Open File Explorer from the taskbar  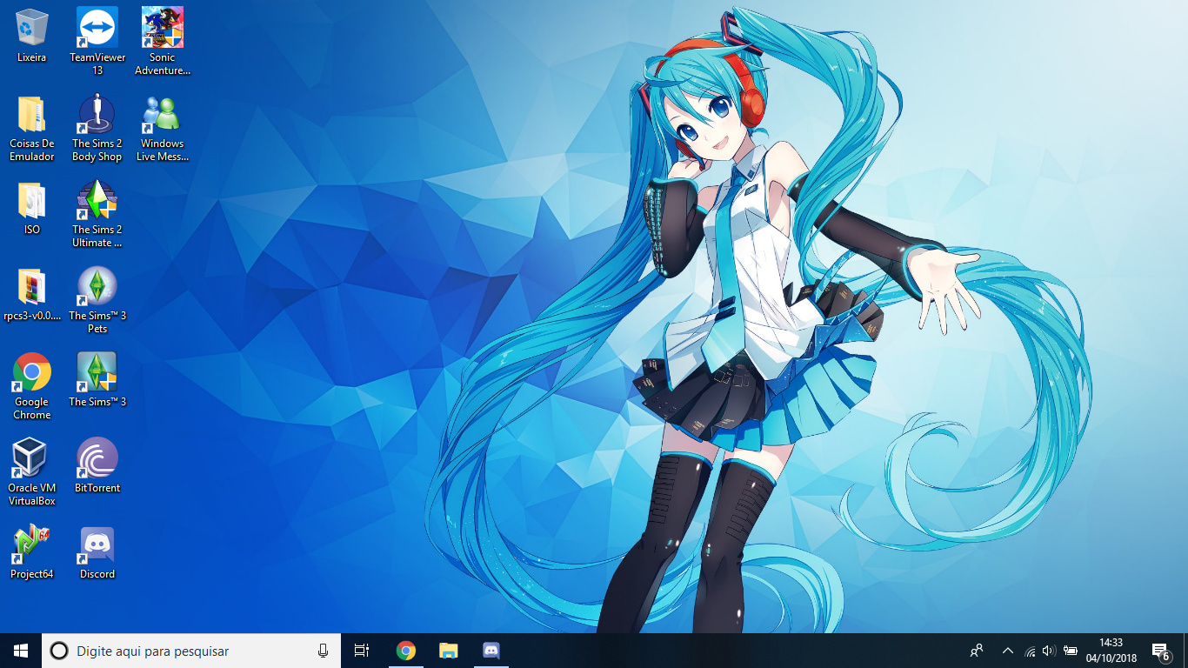(448, 651)
